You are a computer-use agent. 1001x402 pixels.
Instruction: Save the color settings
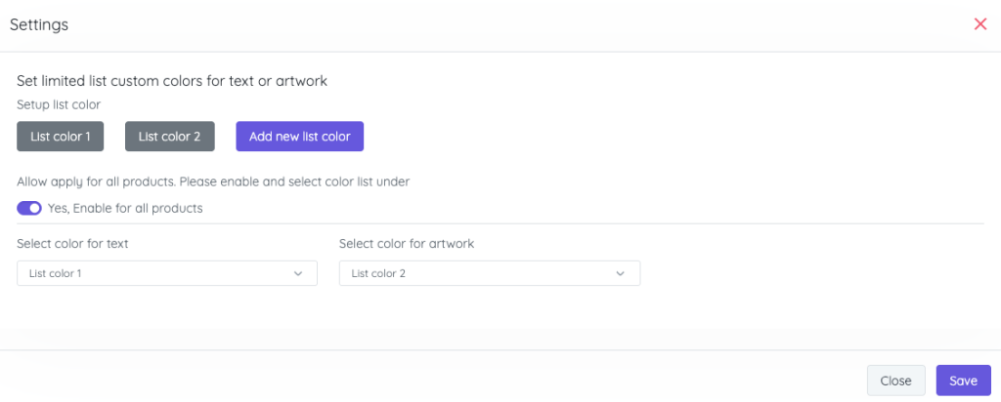pos(963,381)
